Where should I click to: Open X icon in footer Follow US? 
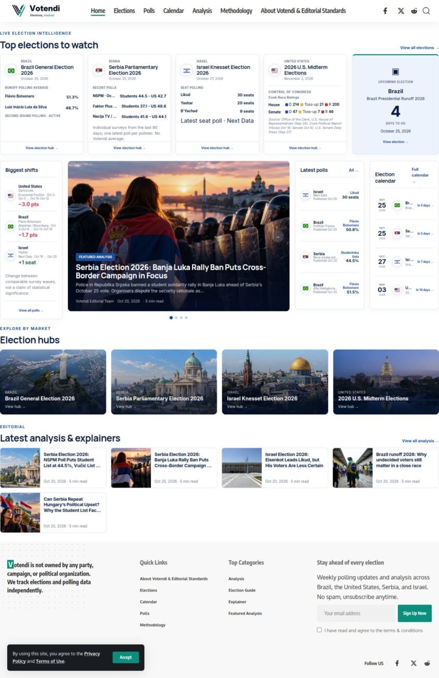(x=414, y=663)
